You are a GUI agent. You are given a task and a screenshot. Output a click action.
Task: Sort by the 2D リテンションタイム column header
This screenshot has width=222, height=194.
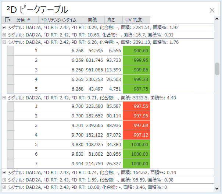[x=62, y=20]
